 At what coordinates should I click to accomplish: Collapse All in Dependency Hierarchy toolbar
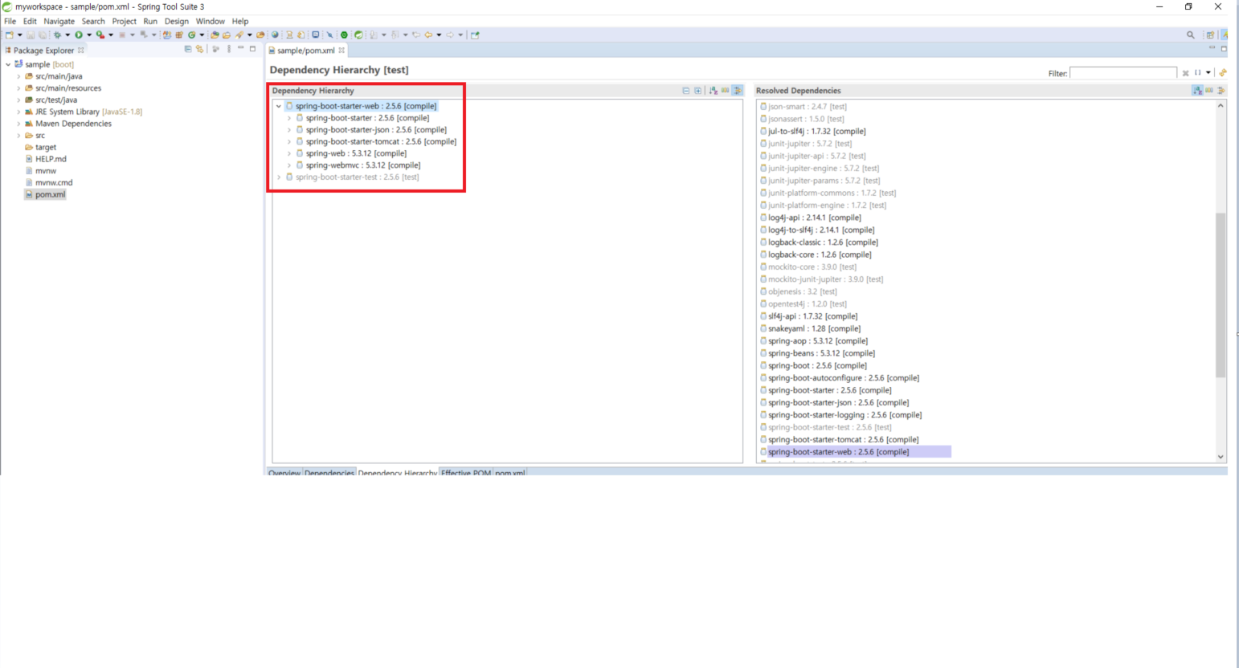[x=686, y=91]
